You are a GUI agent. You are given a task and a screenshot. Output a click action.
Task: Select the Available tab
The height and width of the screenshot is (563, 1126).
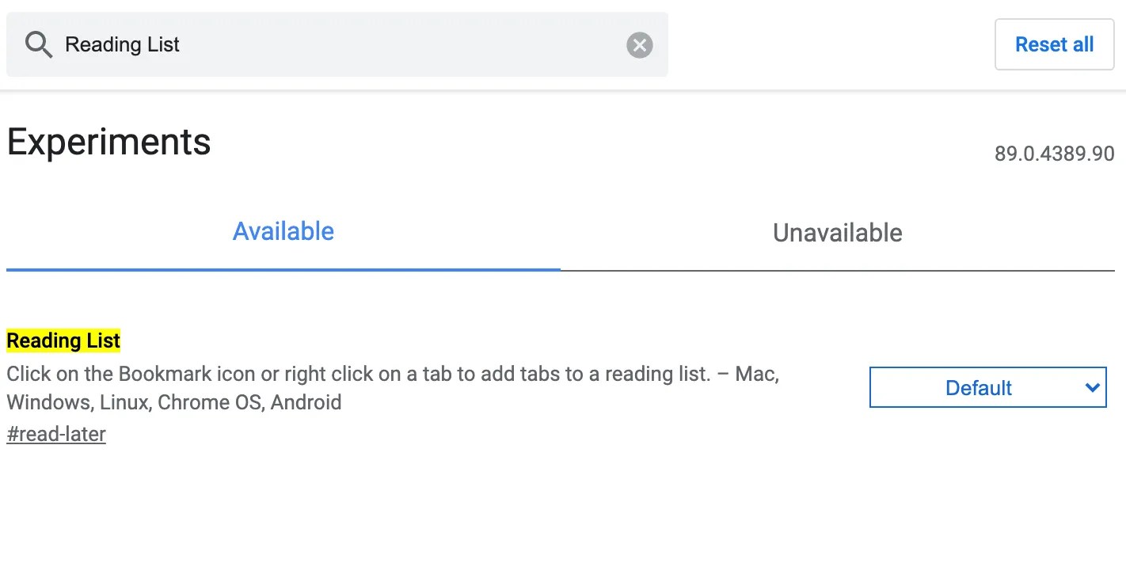tap(283, 231)
